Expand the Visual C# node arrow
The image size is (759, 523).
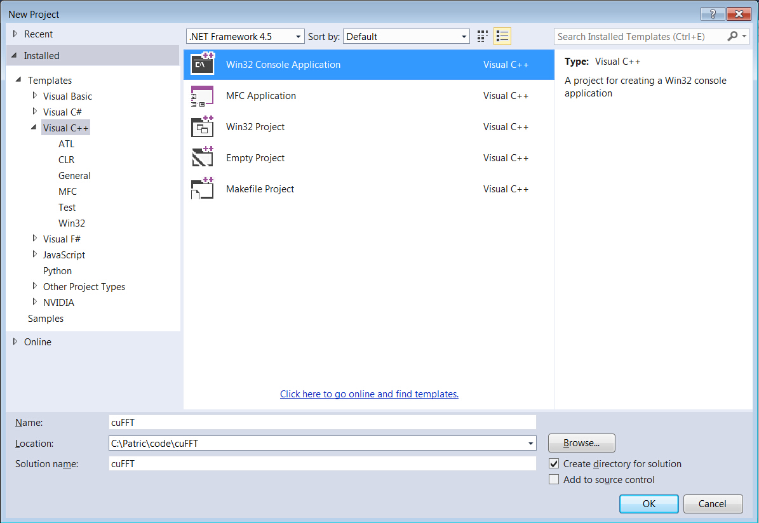click(x=34, y=111)
